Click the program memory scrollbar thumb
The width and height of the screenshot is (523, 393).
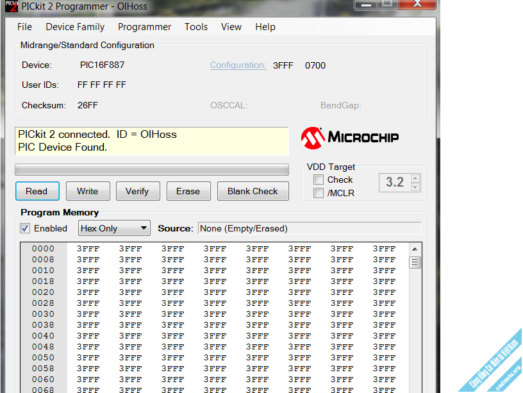[x=415, y=262]
